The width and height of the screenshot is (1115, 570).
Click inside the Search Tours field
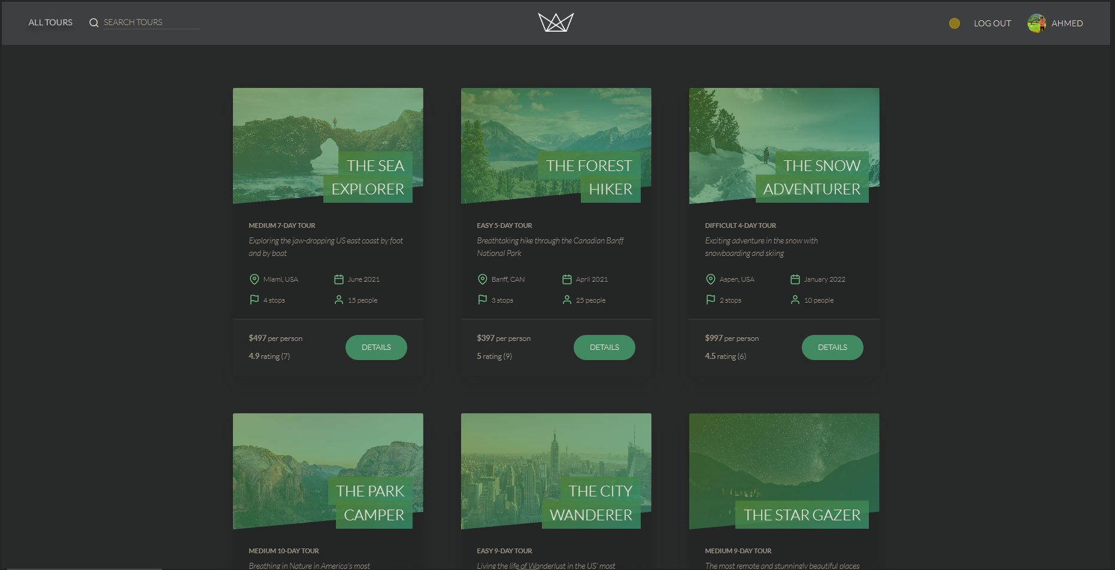click(x=144, y=22)
